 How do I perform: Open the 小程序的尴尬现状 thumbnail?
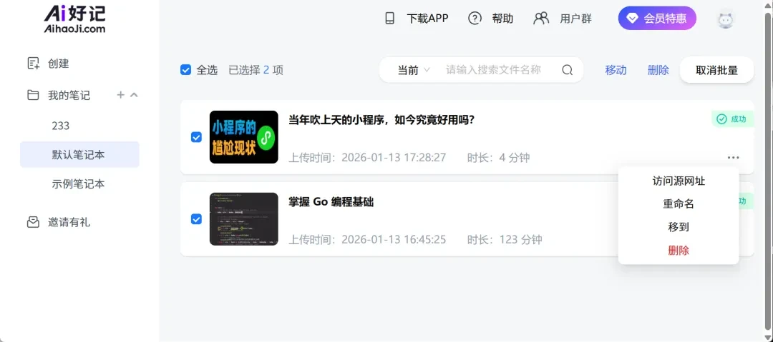[x=243, y=137]
